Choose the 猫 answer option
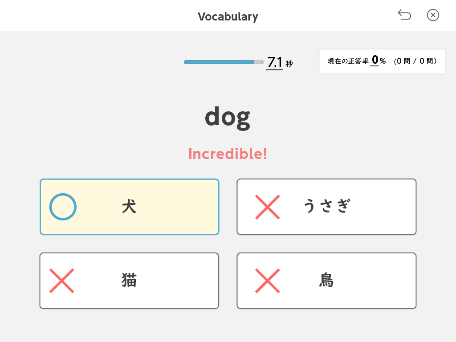The height and width of the screenshot is (342, 456). 130,281
